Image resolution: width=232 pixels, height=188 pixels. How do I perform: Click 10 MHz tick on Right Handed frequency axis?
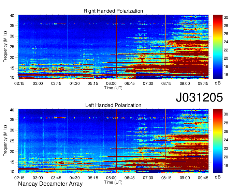click(x=12, y=77)
